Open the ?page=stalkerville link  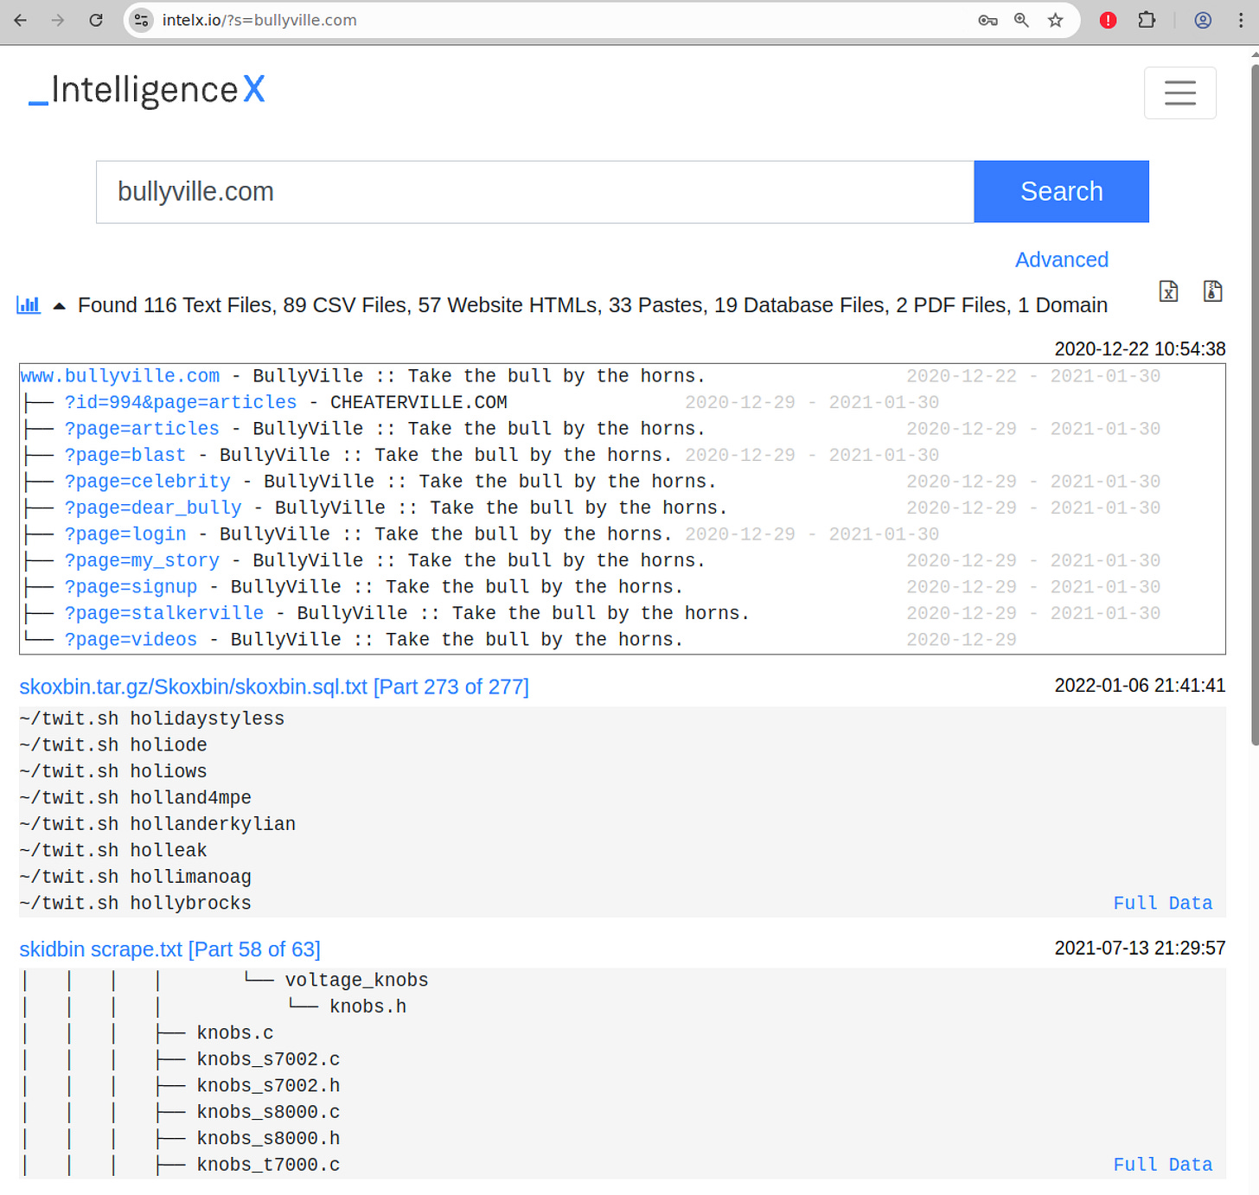pyautogui.click(x=164, y=613)
